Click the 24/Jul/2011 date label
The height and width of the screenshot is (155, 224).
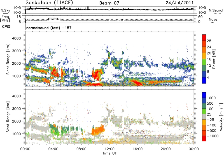tap(180, 3)
